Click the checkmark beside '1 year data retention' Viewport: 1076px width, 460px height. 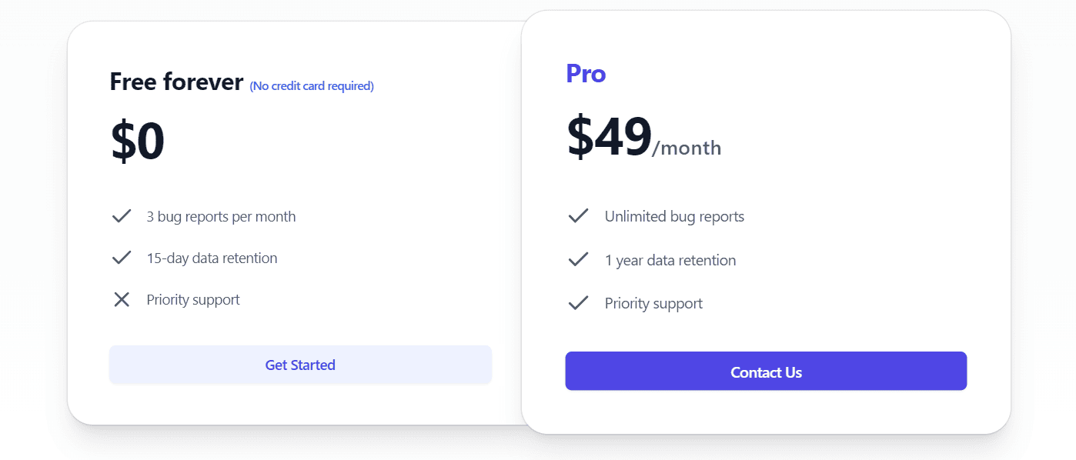578,260
